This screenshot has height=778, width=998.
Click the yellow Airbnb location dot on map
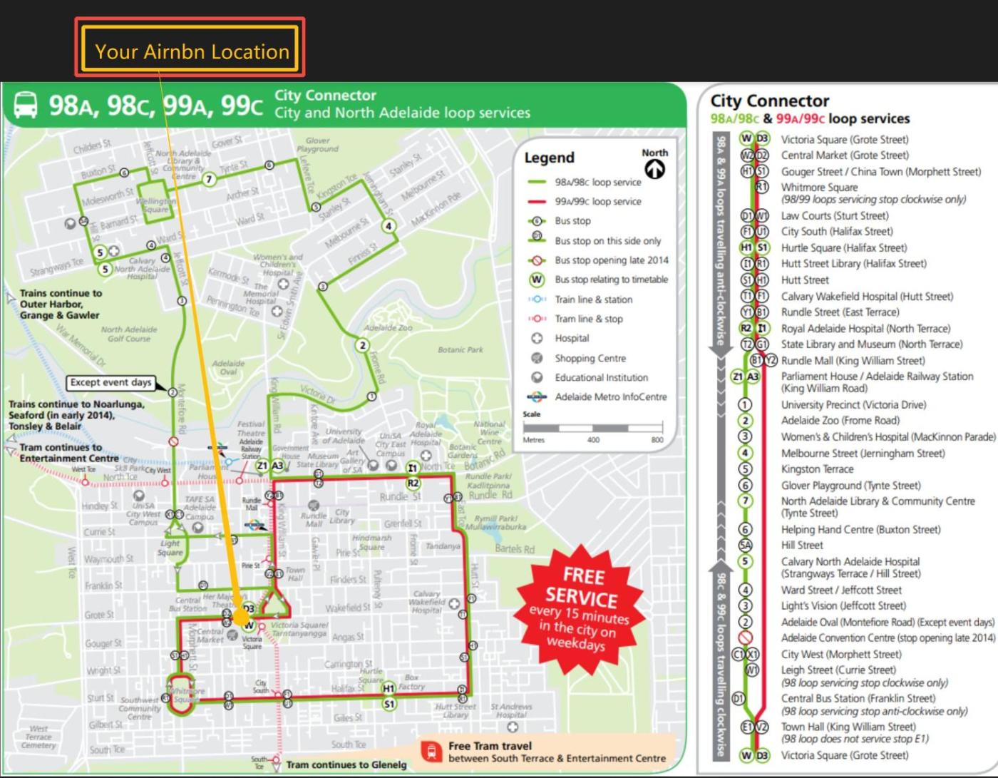(x=241, y=618)
